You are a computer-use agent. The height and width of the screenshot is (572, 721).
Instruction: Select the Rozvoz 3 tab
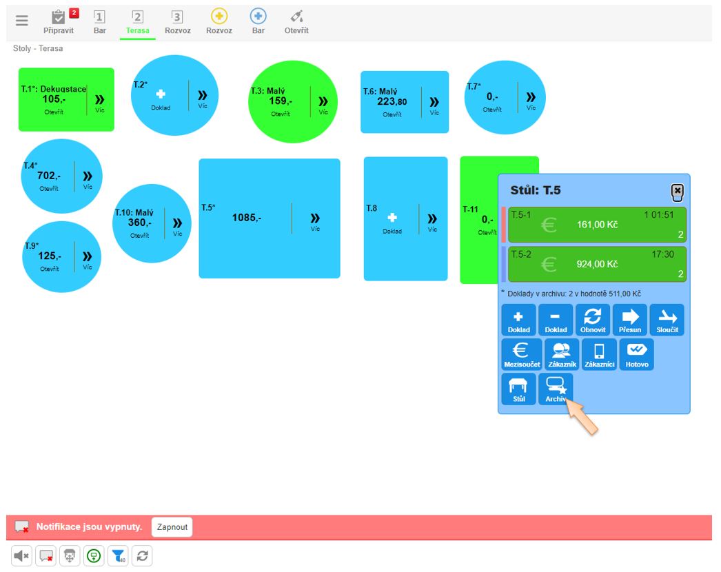tap(177, 21)
